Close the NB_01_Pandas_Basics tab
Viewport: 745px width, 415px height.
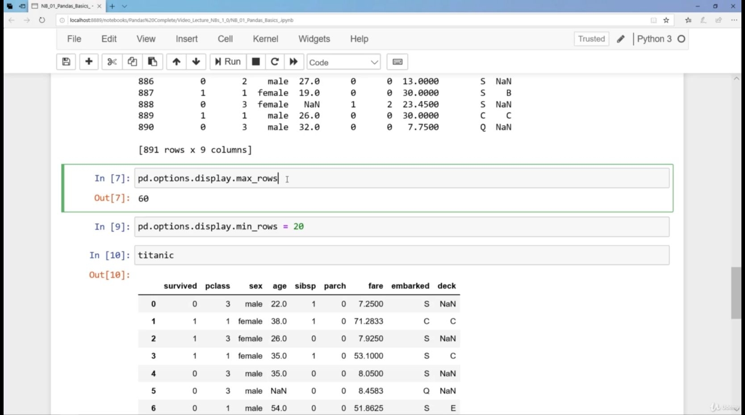tap(99, 6)
